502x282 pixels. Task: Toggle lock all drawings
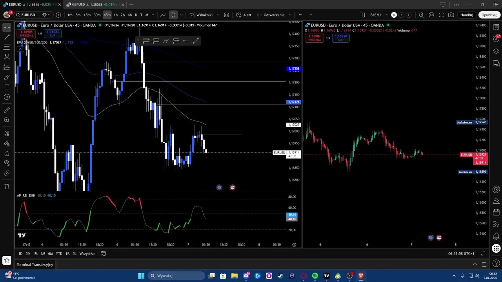tap(7, 153)
